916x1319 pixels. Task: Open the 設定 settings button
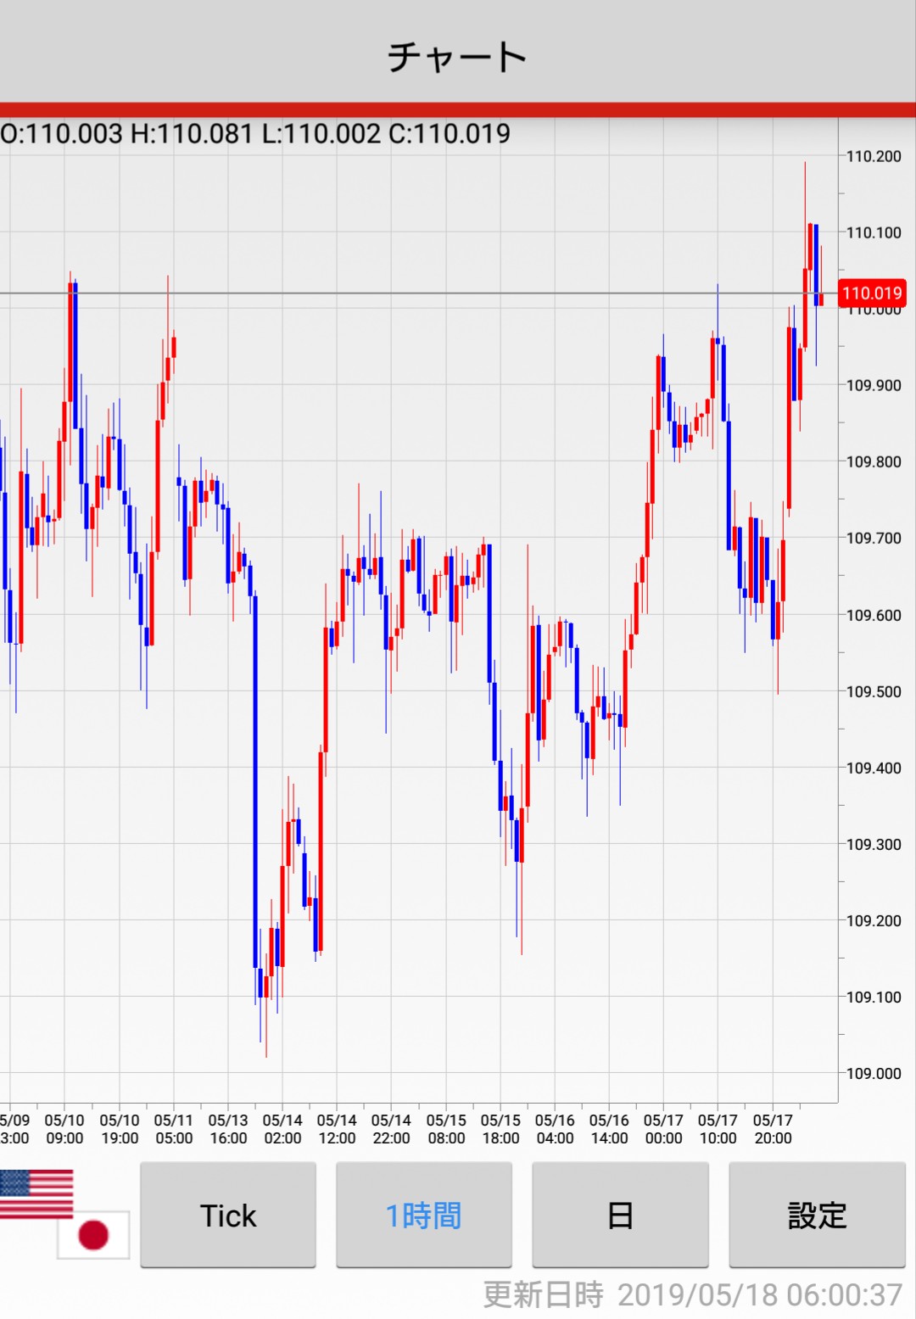click(817, 1216)
